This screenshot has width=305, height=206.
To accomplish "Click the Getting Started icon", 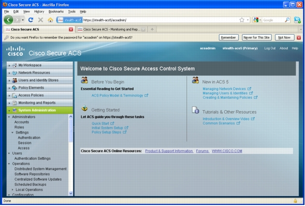I will (x=84, y=108).
